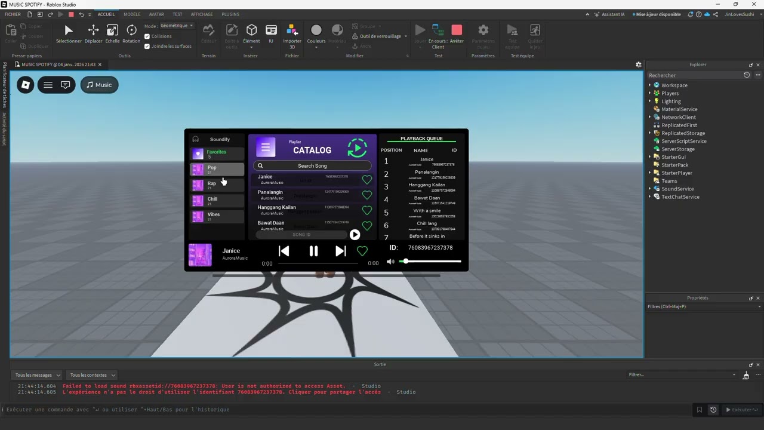Open the Tous les messages filter dropdown
This screenshot has width=764, height=430.
tap(38, 375)
